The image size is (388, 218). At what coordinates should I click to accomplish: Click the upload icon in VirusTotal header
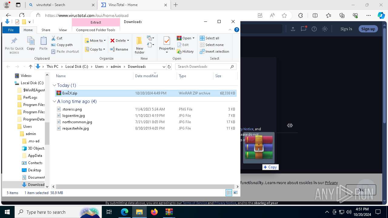(293, 29)
